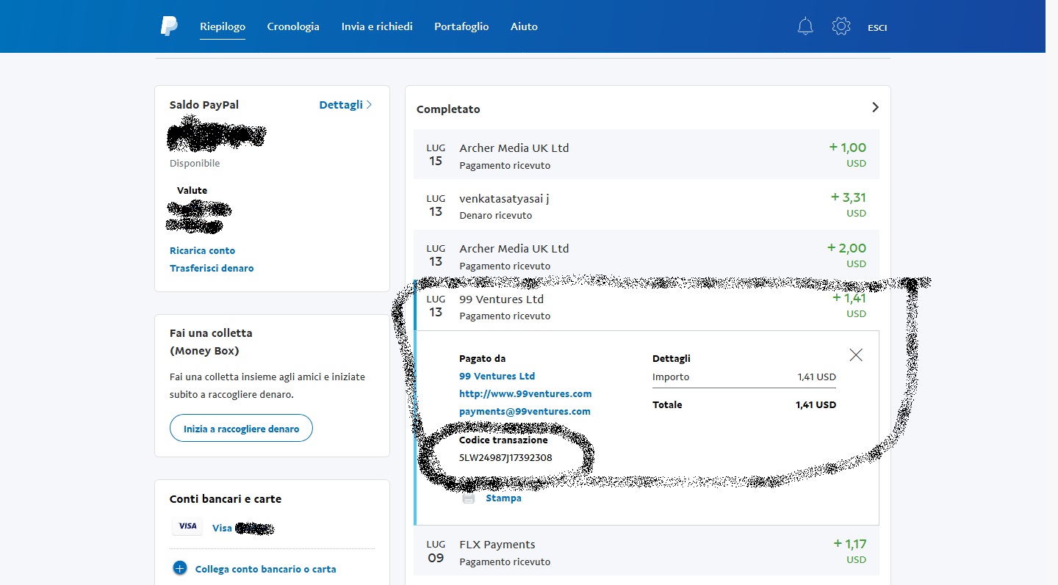1058x585 pixels.
Task: Open the venkatasatyasai j transaction
Action: [x=646, y=205]
